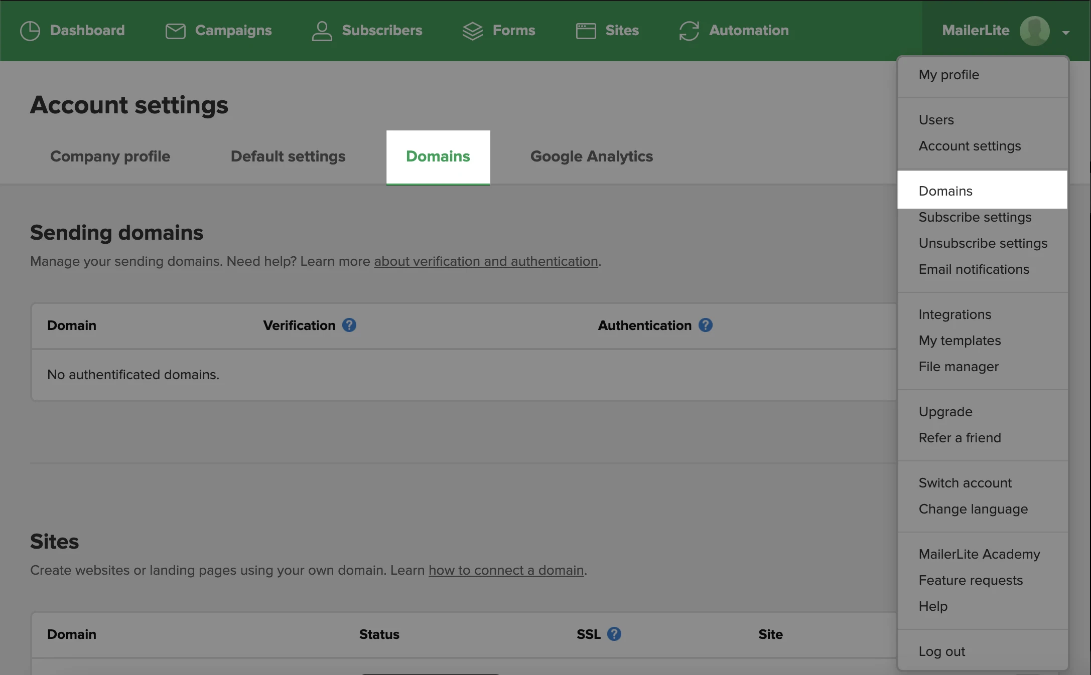This screenshot has height=675, width=1091.
Task: Open File manager from account menu
Action: pos(958,367)
